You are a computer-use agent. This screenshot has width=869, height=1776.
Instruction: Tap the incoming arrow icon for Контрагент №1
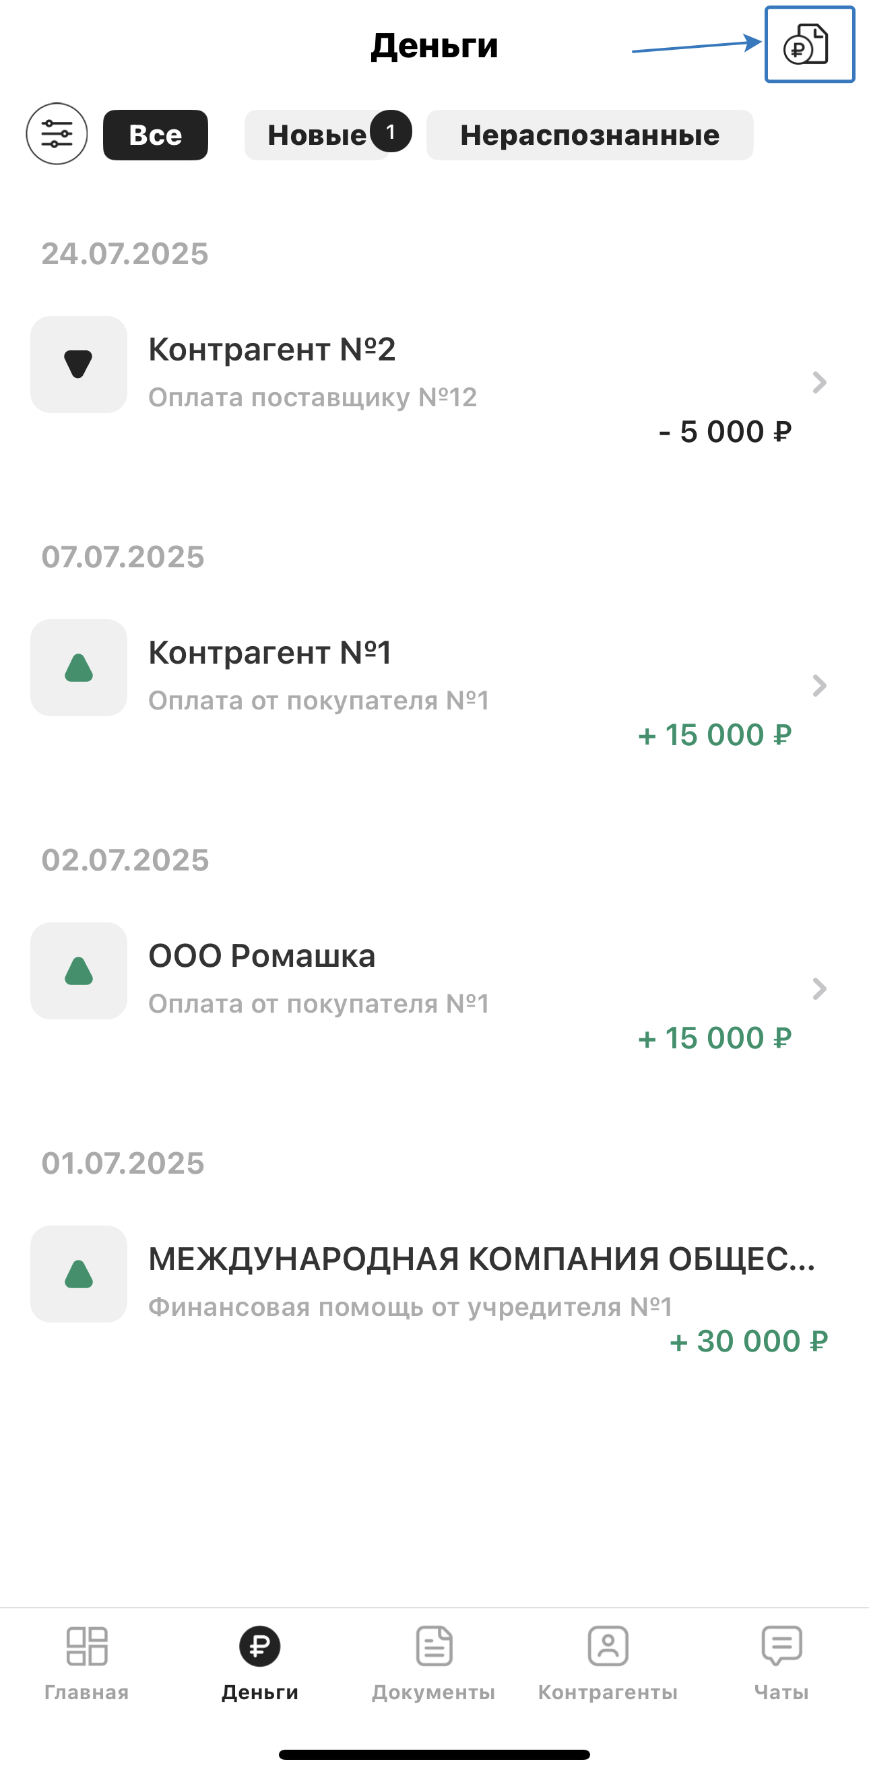(79, 668)
